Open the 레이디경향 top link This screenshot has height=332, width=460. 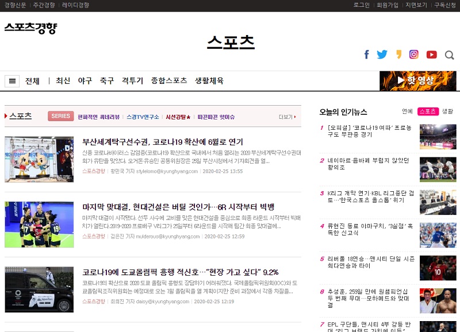(x=75, y=5)
